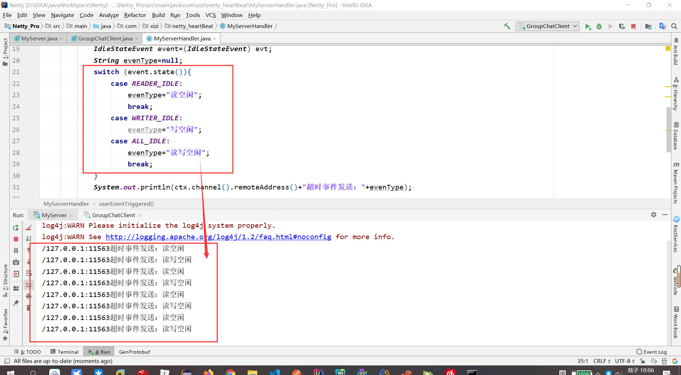The height and width of the screenshot is (375, 681).
Task: Click the Google icon in status bar
Action: pyautogui.click(x=675, y=361)
